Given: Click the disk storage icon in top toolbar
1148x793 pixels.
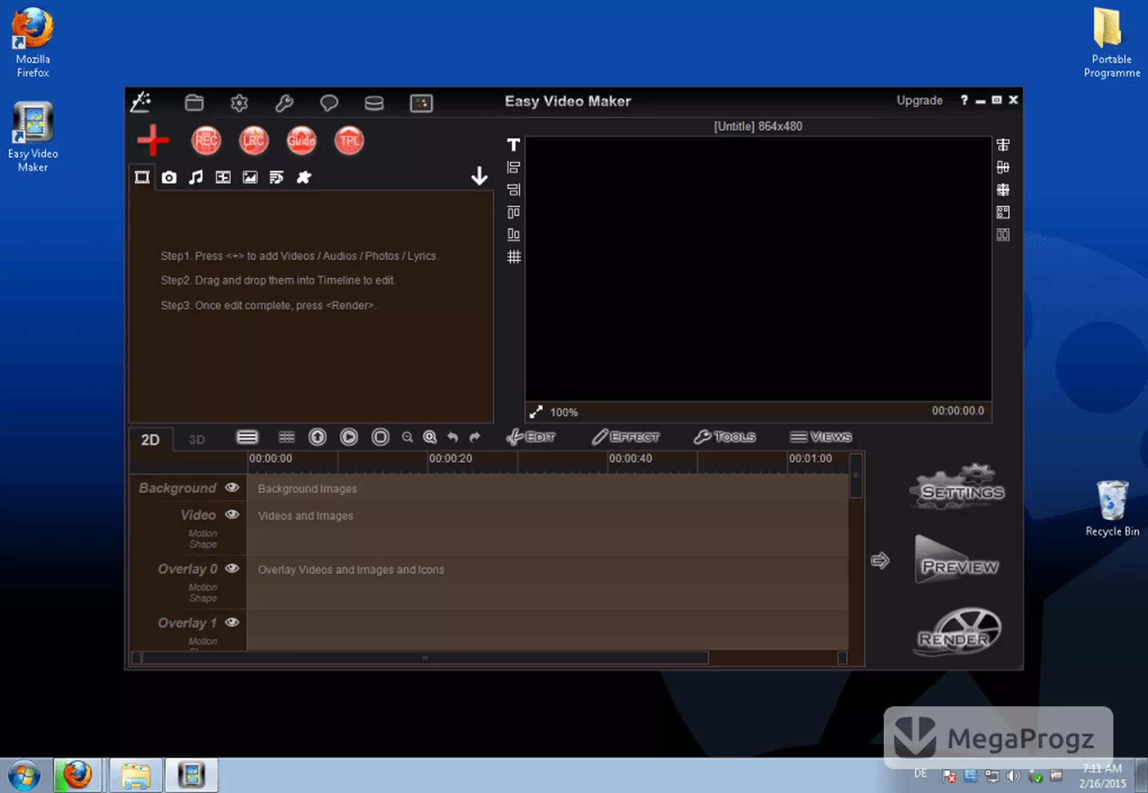Looking at the screenshot, I should [374, 103].
